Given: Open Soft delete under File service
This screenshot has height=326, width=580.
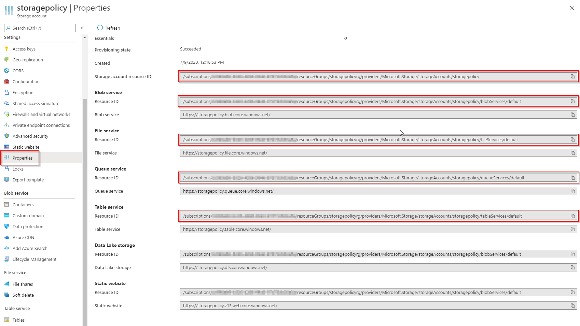Looking at the screenshot, I should (x=23, y=295).
